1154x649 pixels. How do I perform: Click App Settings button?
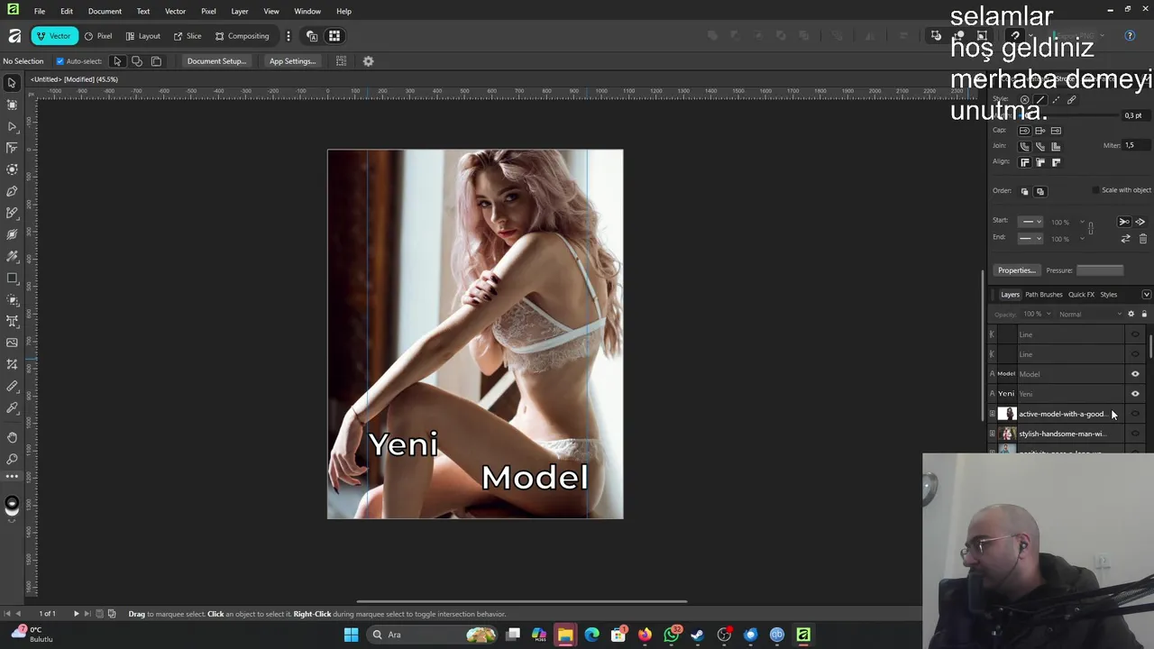tap(292, 61)
